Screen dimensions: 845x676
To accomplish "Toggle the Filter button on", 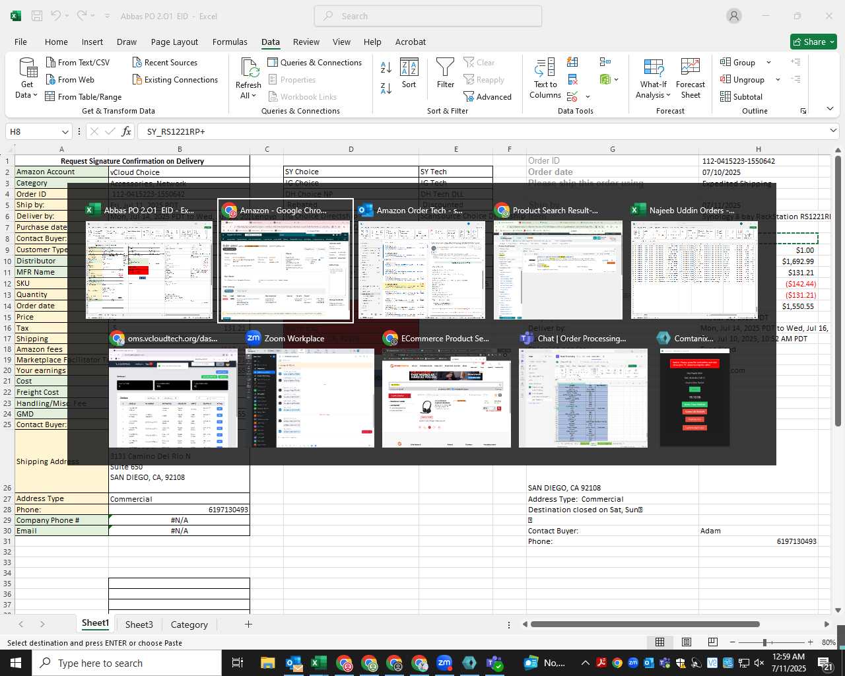I will click(446, 74).
